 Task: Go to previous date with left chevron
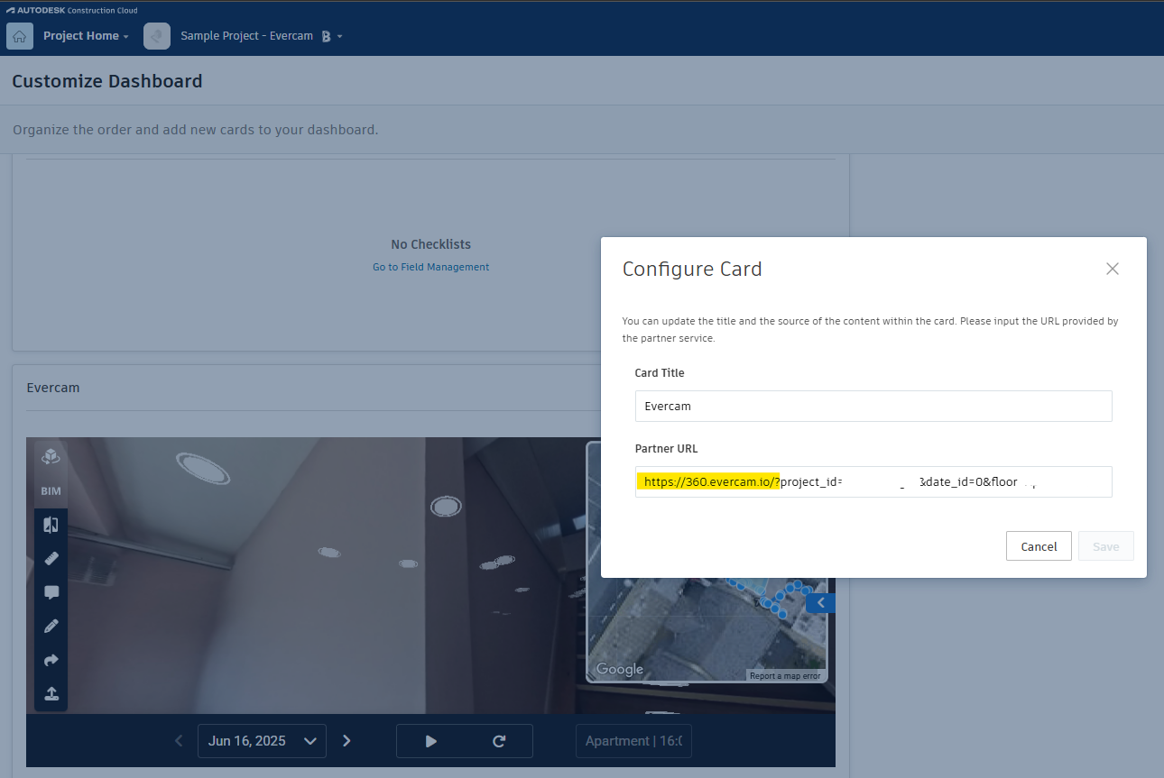click(179, 741)
